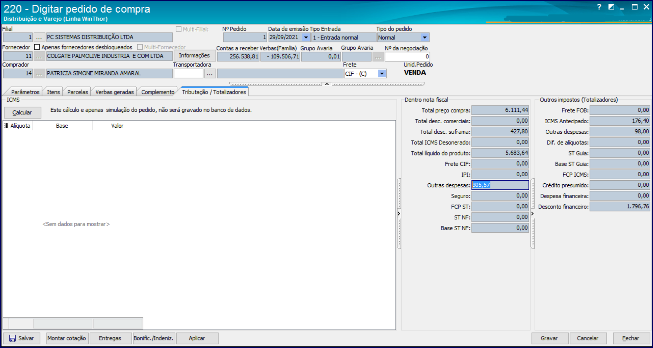Click the Tipo Entrada field 1 - Entrada normal
The width and height of the screenshot is (653, 348).
(x=344, y=37)
